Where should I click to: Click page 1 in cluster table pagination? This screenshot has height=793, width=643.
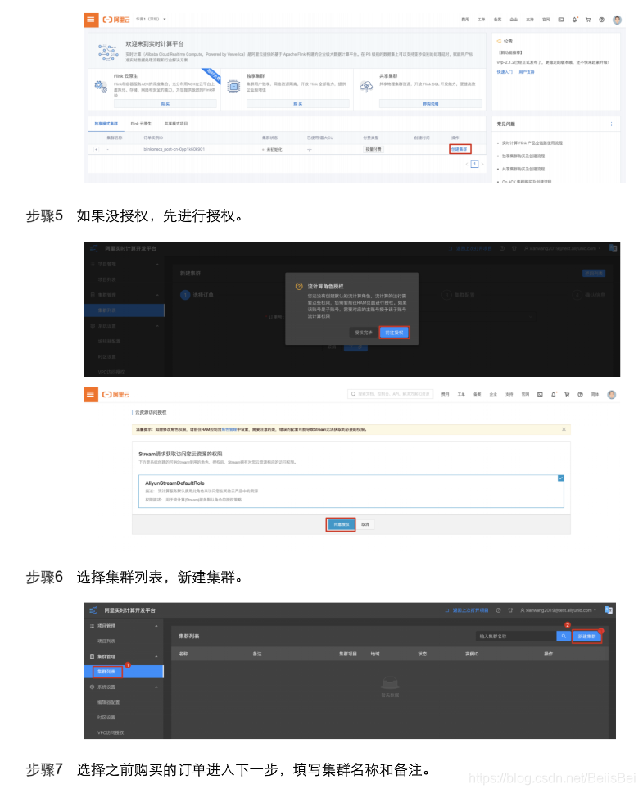[x=474, y=164]
